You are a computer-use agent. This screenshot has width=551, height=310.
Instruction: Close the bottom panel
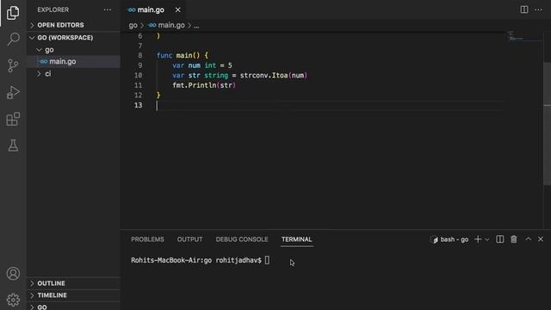click(541, 239)
